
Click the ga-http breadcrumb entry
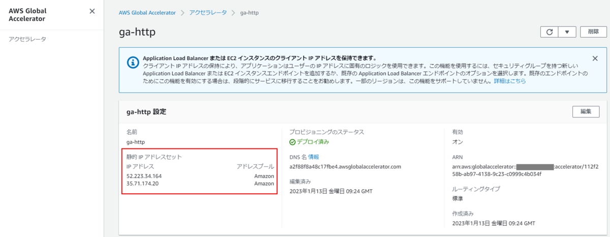(x=249, y=12)
